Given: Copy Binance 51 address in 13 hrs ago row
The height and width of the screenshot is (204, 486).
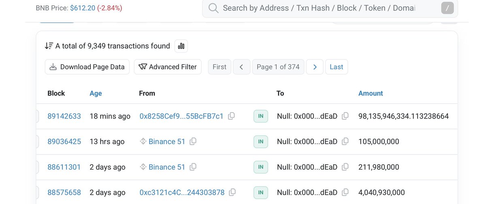Looking at the screenshot, I should pyautogui.click(x=193, y=141).
